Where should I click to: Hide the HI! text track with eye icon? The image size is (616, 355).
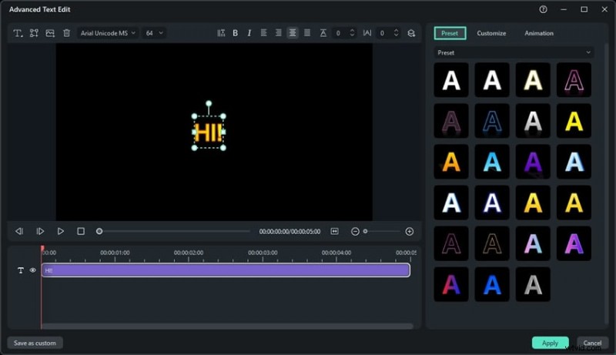(33, 270)
